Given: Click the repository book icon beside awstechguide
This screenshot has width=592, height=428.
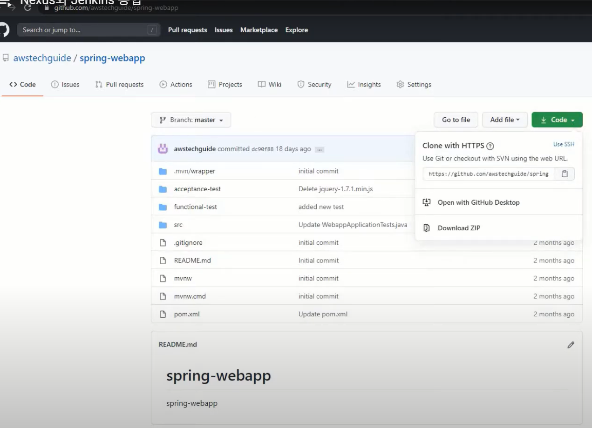Looking at the screenshot, I should pos(6,58).
